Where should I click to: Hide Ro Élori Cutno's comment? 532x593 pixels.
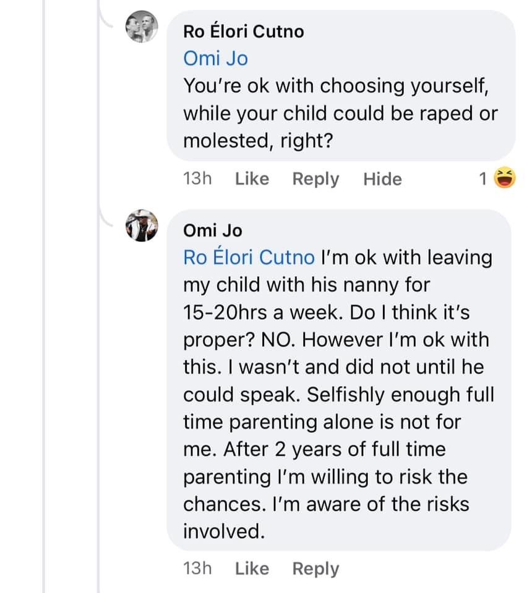point(382,179)
